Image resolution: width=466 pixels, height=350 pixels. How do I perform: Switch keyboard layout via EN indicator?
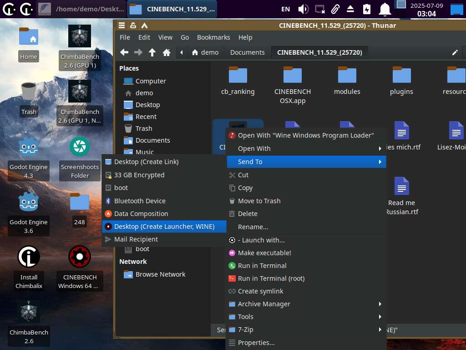[285, 9]
